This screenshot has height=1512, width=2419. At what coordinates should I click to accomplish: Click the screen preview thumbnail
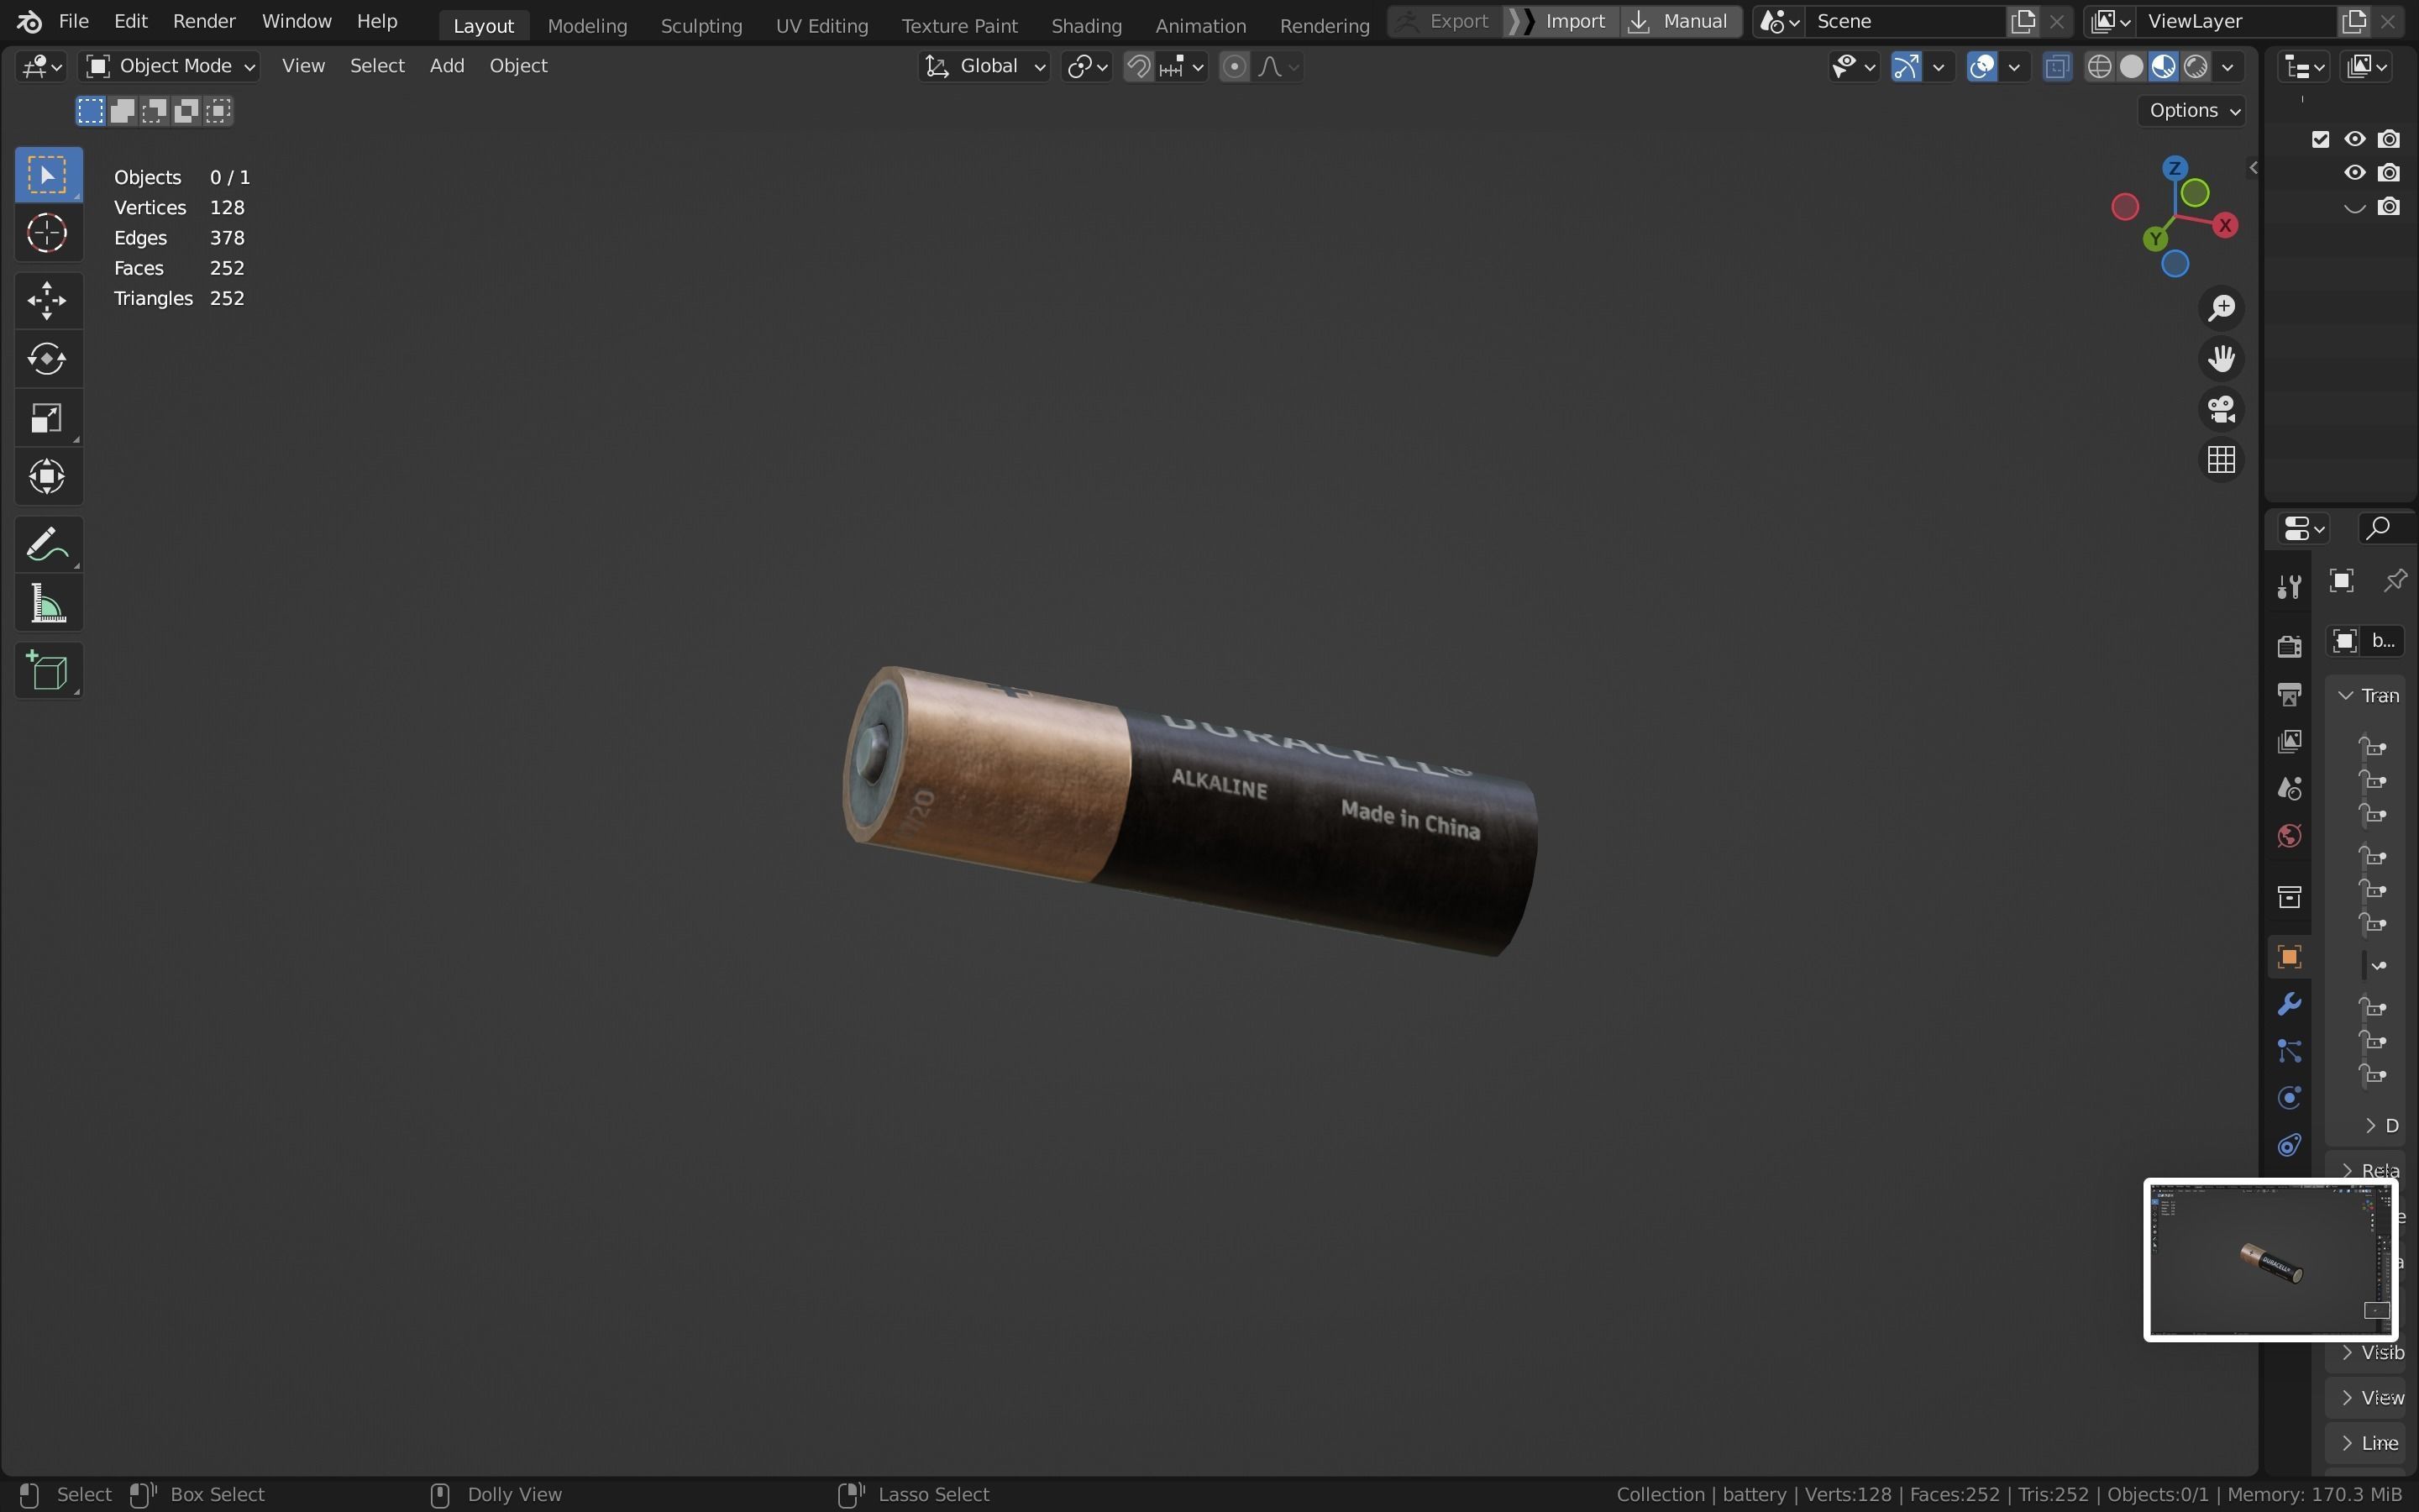pyautogui.click(x=2270, y=1260)
